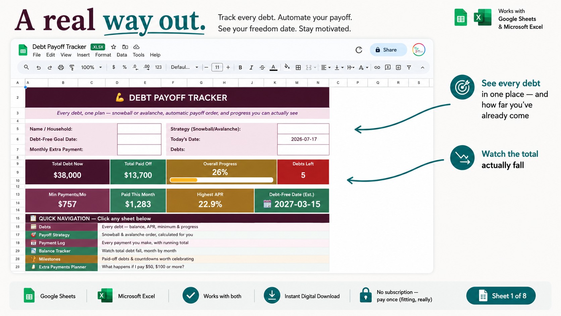Select the paint format tool

[72, 67]
